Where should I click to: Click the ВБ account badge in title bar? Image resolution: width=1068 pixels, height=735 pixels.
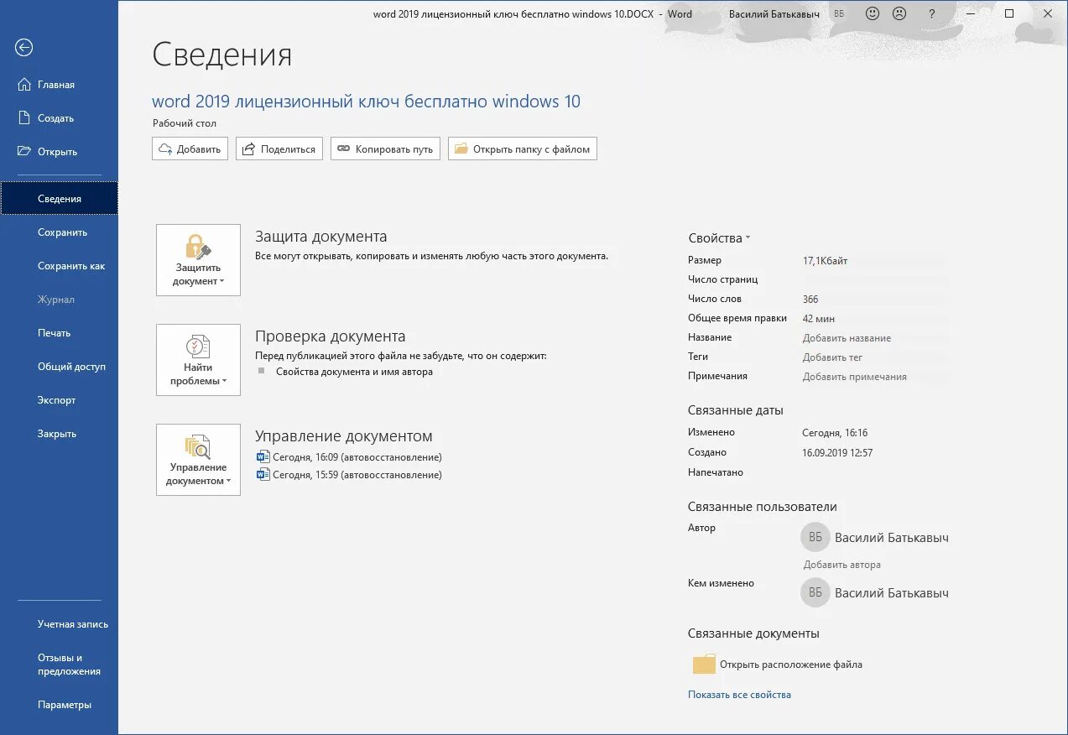(x=839, y=13)
